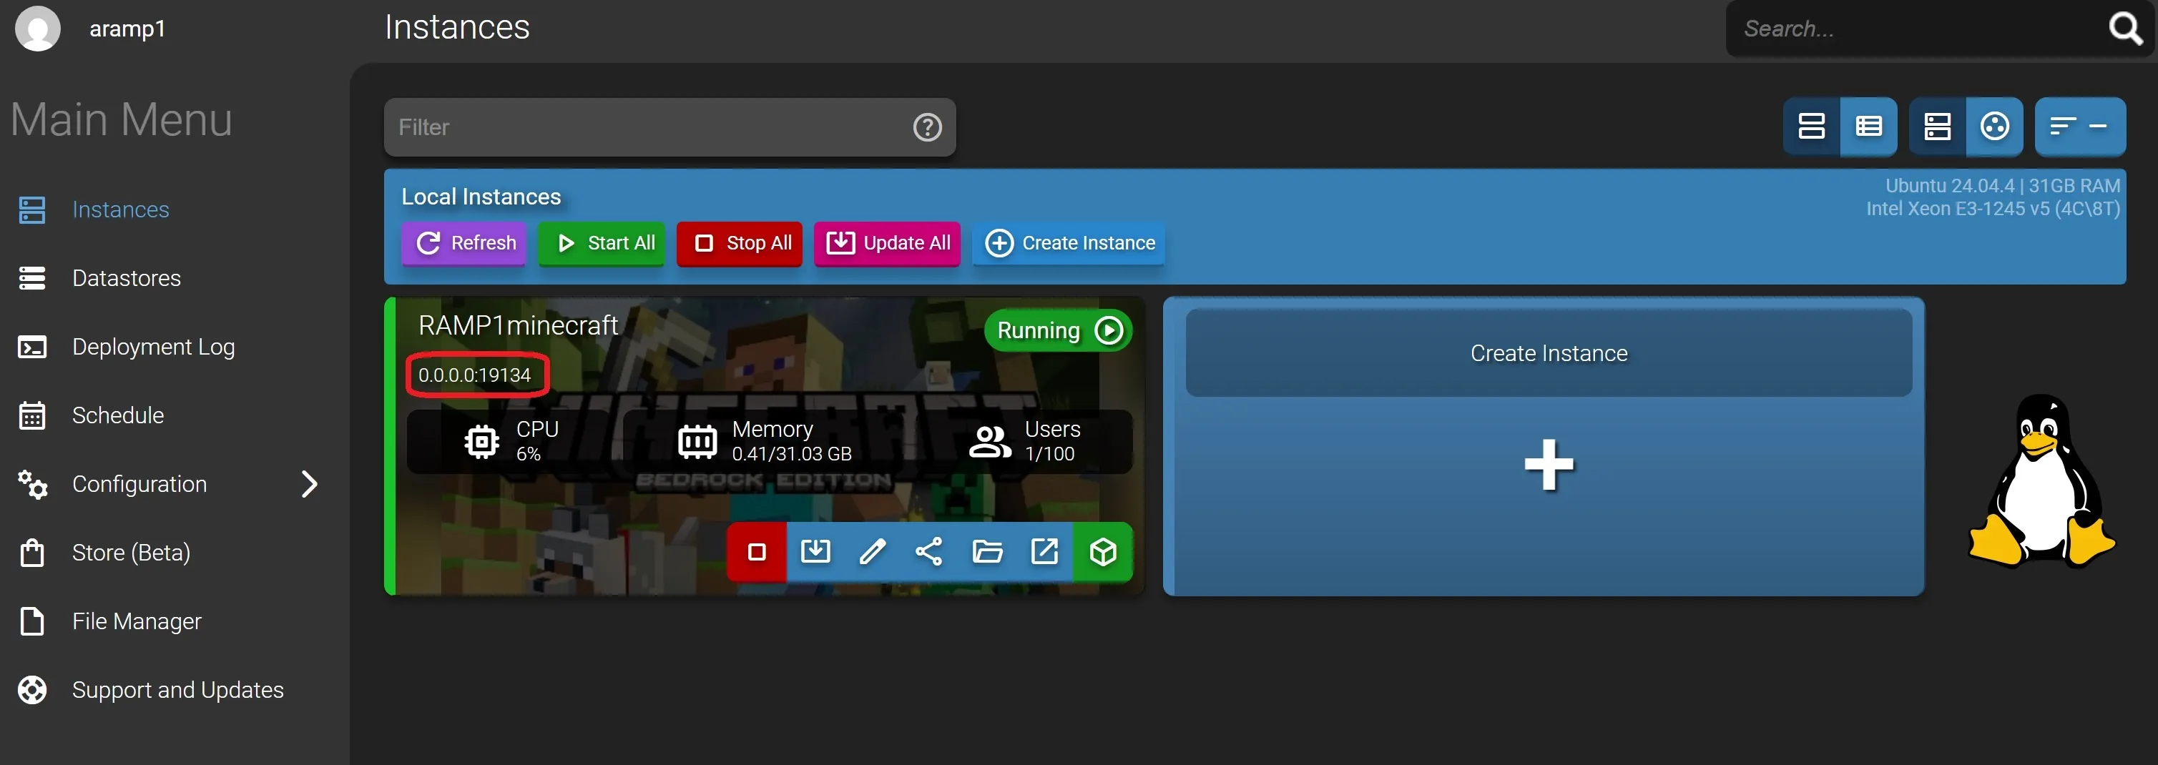Image resolution: width=2158 pixels, height=765 pixels.
Task: Click the open-external icon on RAMP1minecraft
Action: (x=1044, y=551)
